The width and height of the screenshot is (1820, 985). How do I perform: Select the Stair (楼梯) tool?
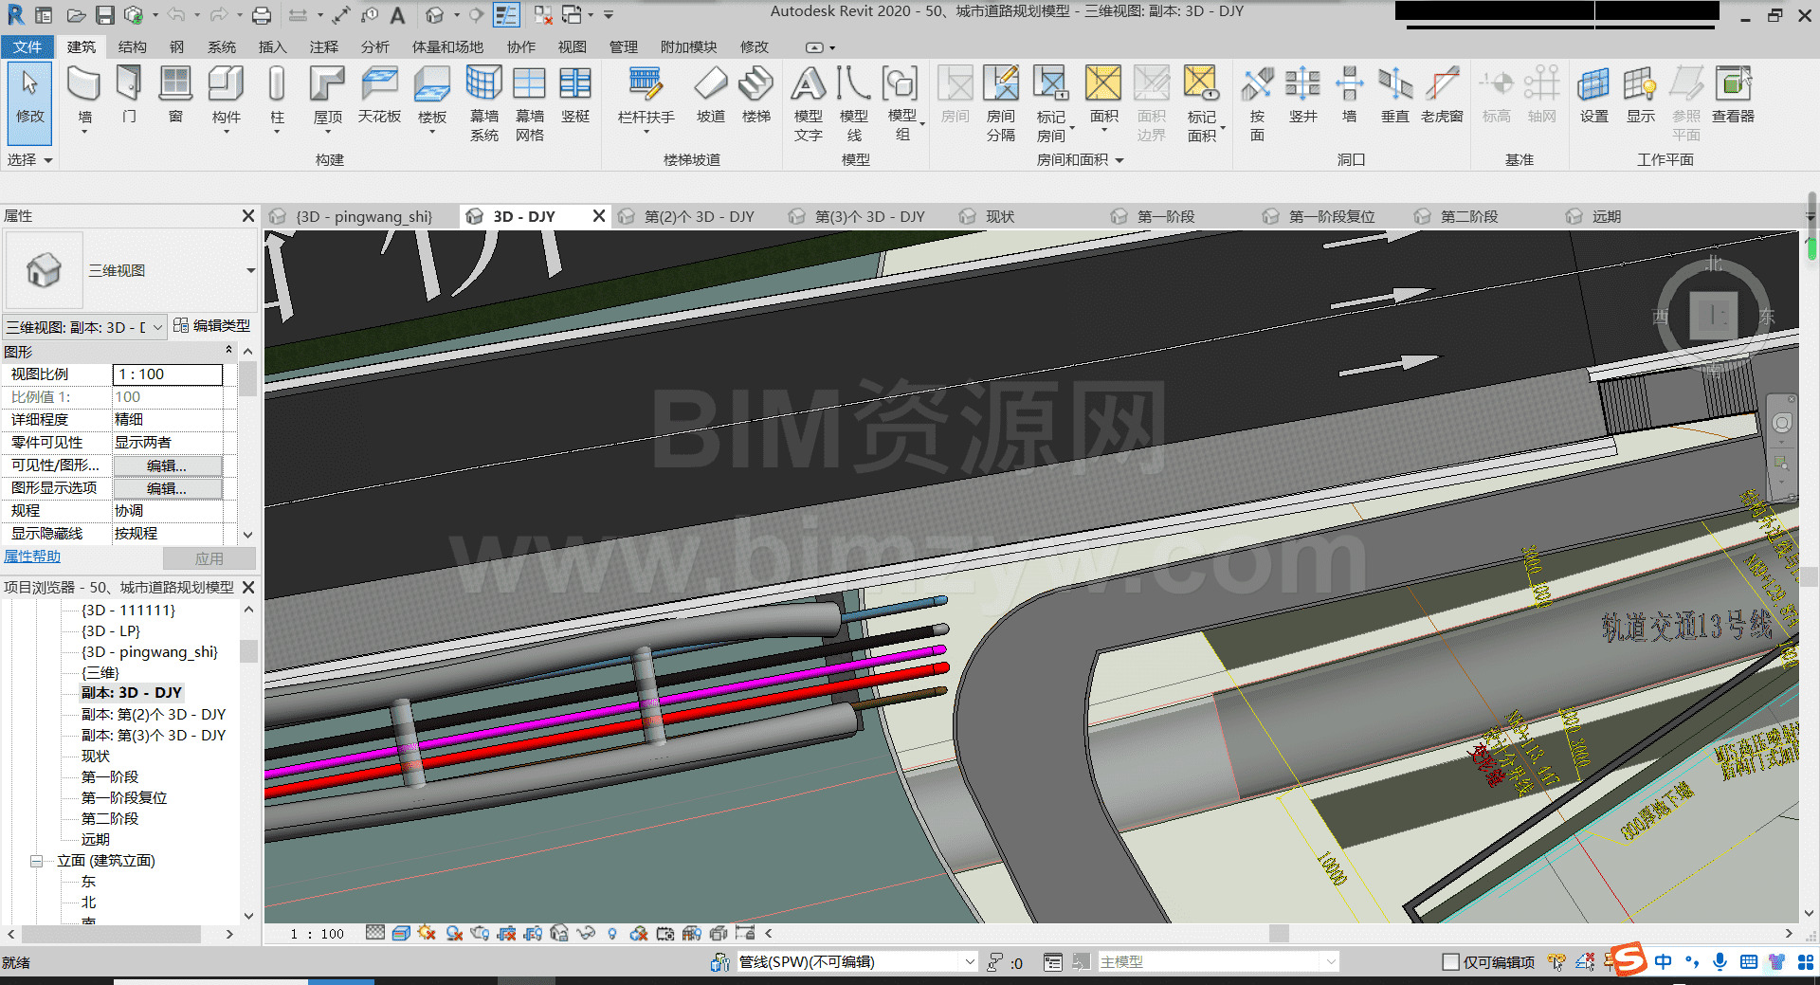tap(756, 95)
